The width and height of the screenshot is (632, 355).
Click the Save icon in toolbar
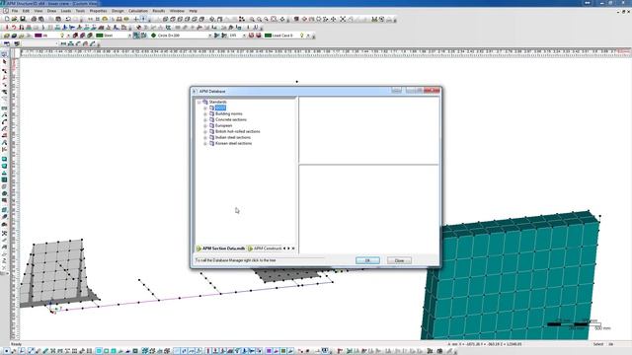point(23,19)
